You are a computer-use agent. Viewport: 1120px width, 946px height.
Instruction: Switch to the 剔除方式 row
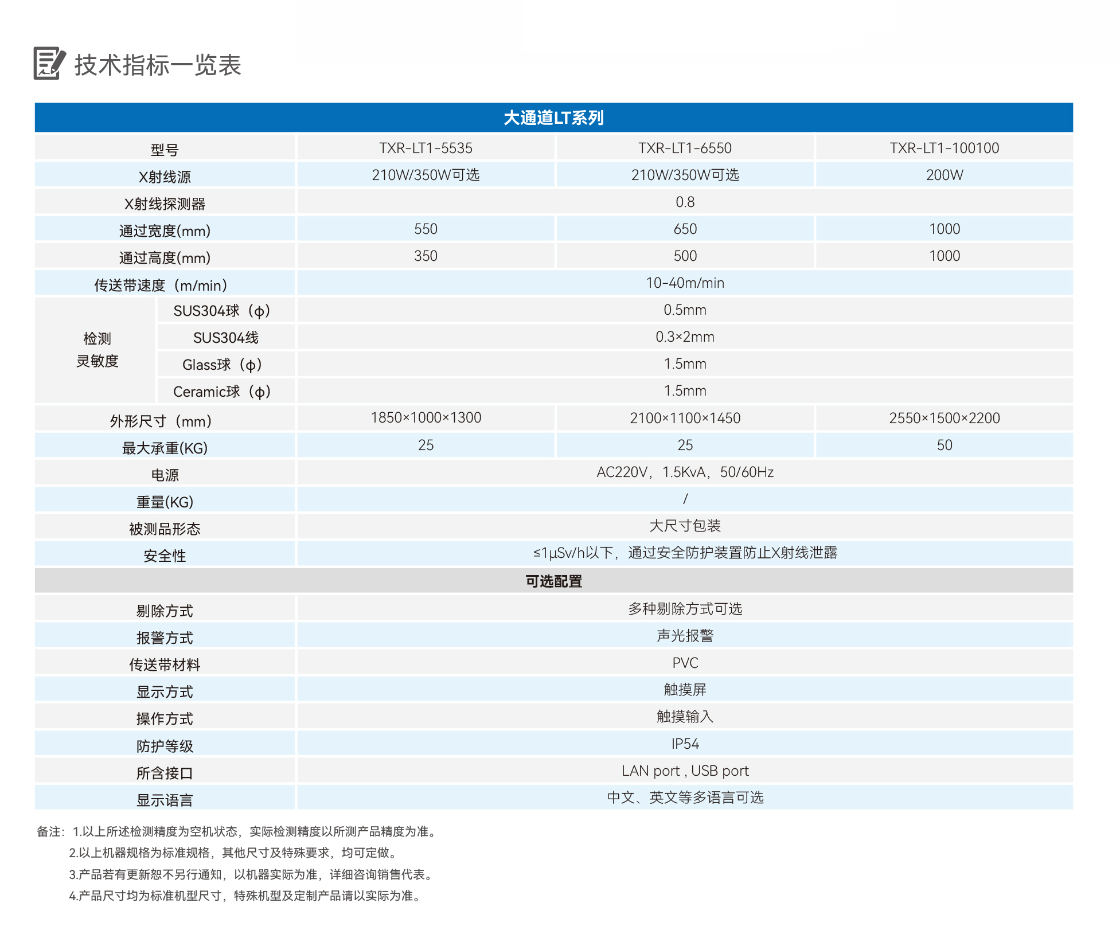pyautogui.click(x=165, y=609)
